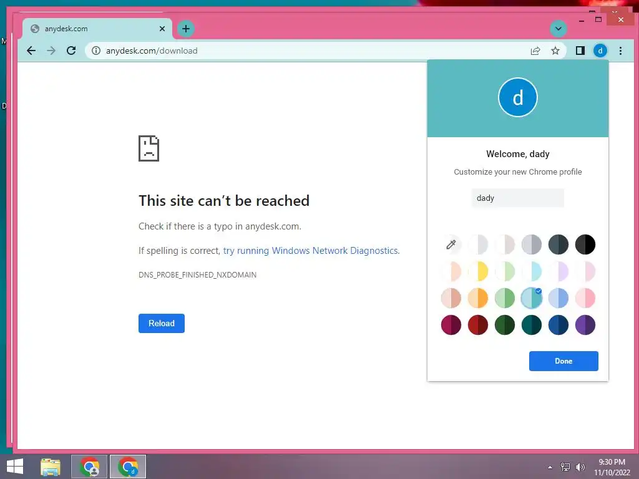
Task: Pick the dark teal theme swatch
Action: click(x=532, y=325)
